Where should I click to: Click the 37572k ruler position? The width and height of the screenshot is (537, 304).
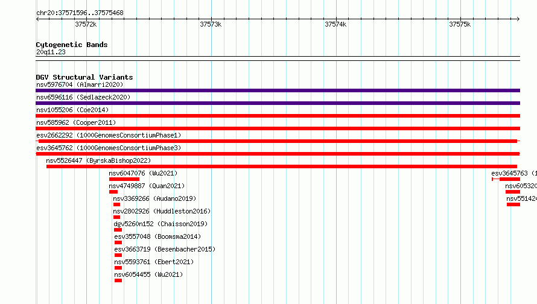click(x=86, y=24)
